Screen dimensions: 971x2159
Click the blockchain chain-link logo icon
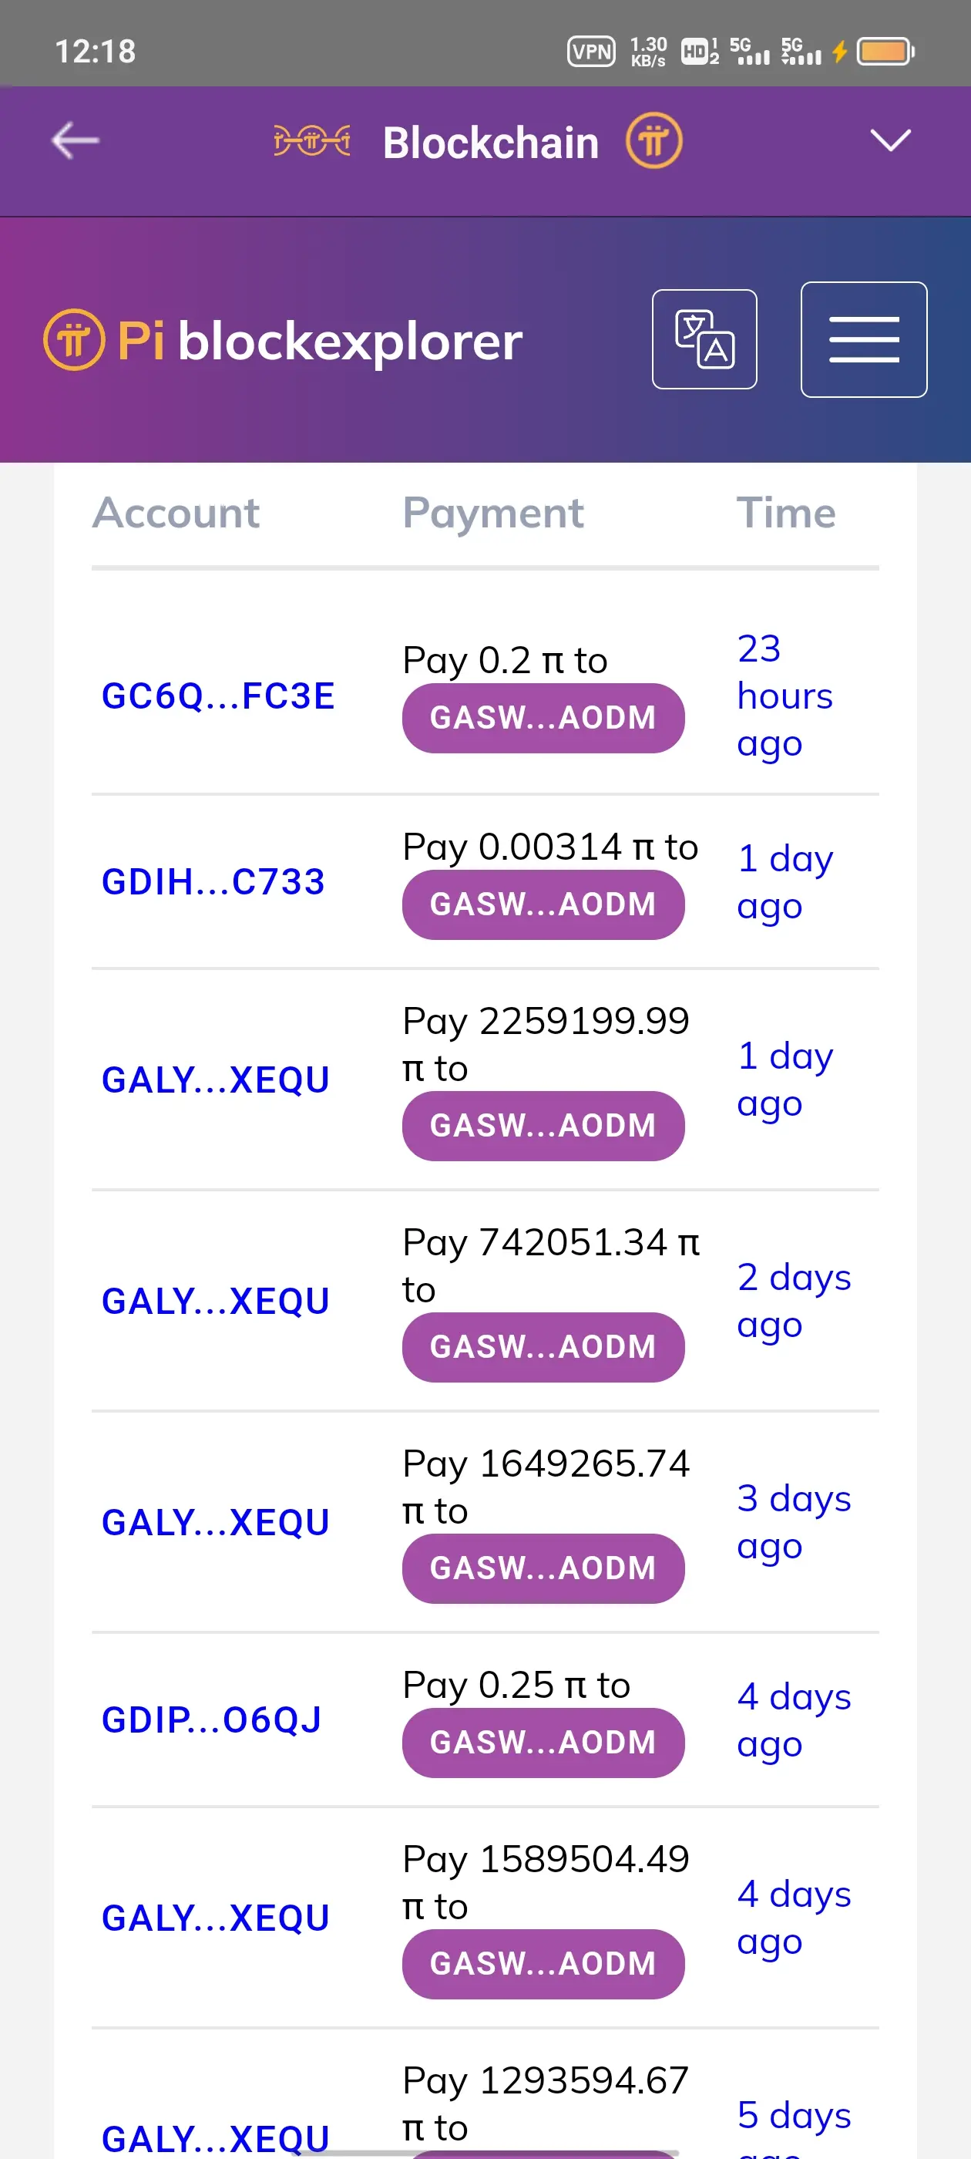pyautogui.click(x=311, y=140)
